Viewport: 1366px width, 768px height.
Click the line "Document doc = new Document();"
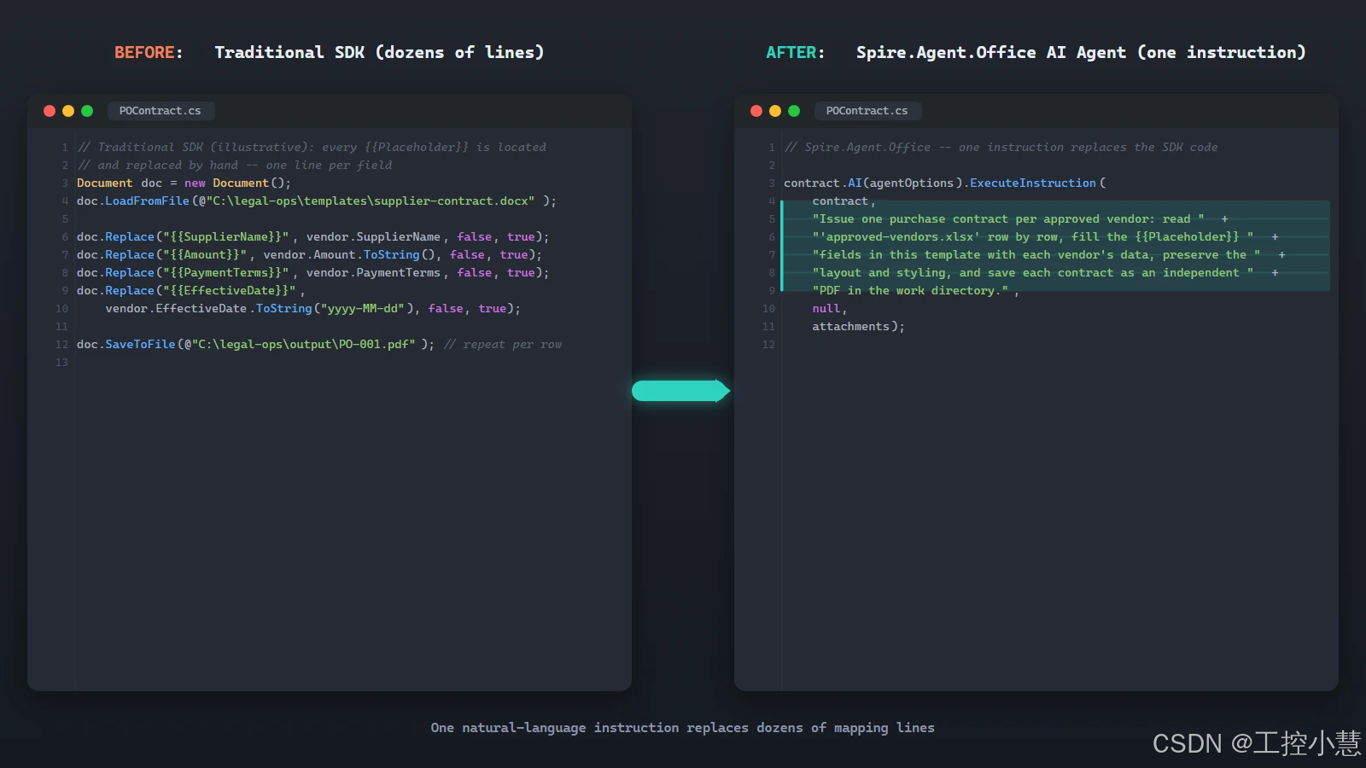(x=184, y=183)
